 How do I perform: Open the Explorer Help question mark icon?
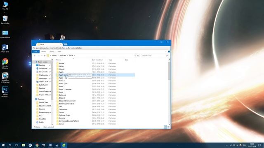[x=169, y=51]
